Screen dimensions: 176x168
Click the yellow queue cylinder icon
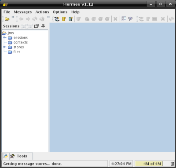pos(64,19)
